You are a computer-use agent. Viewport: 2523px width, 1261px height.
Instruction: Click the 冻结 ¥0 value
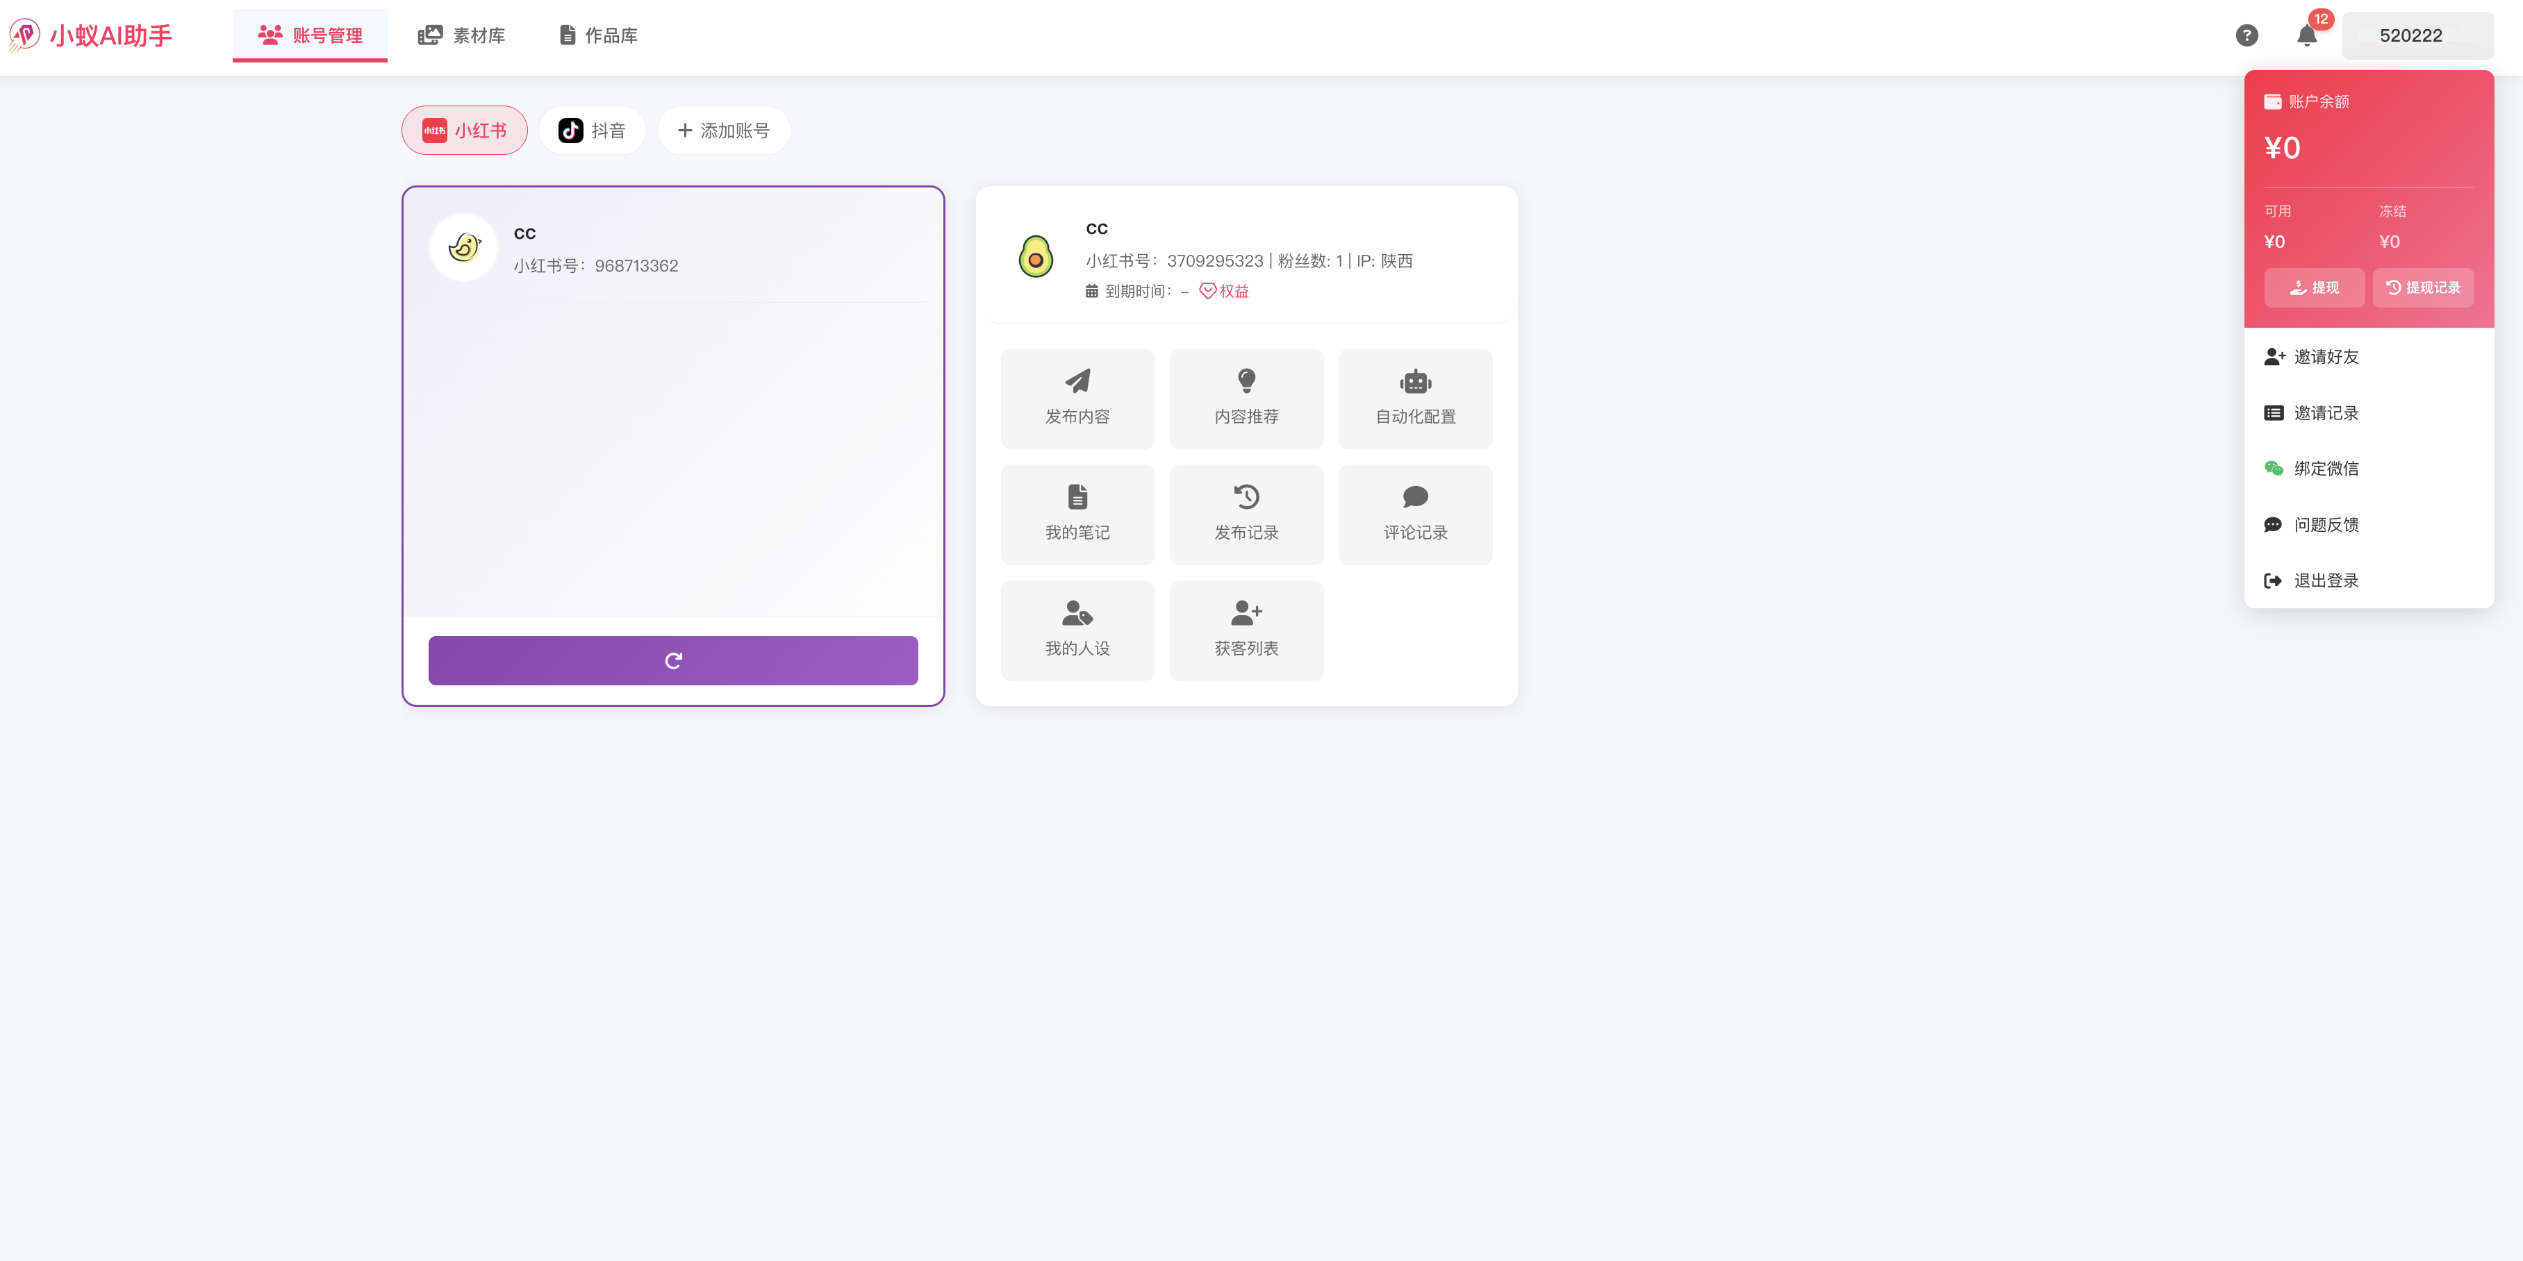pyautogui.click(x=2390, y=242)
